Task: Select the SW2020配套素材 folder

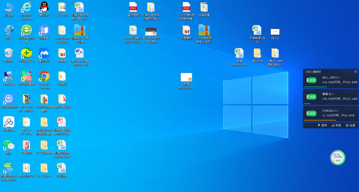Action: pos(44,103)
